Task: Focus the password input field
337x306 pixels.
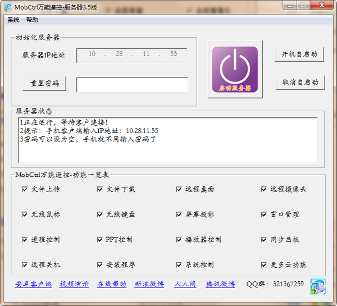Action: [132, 85]
